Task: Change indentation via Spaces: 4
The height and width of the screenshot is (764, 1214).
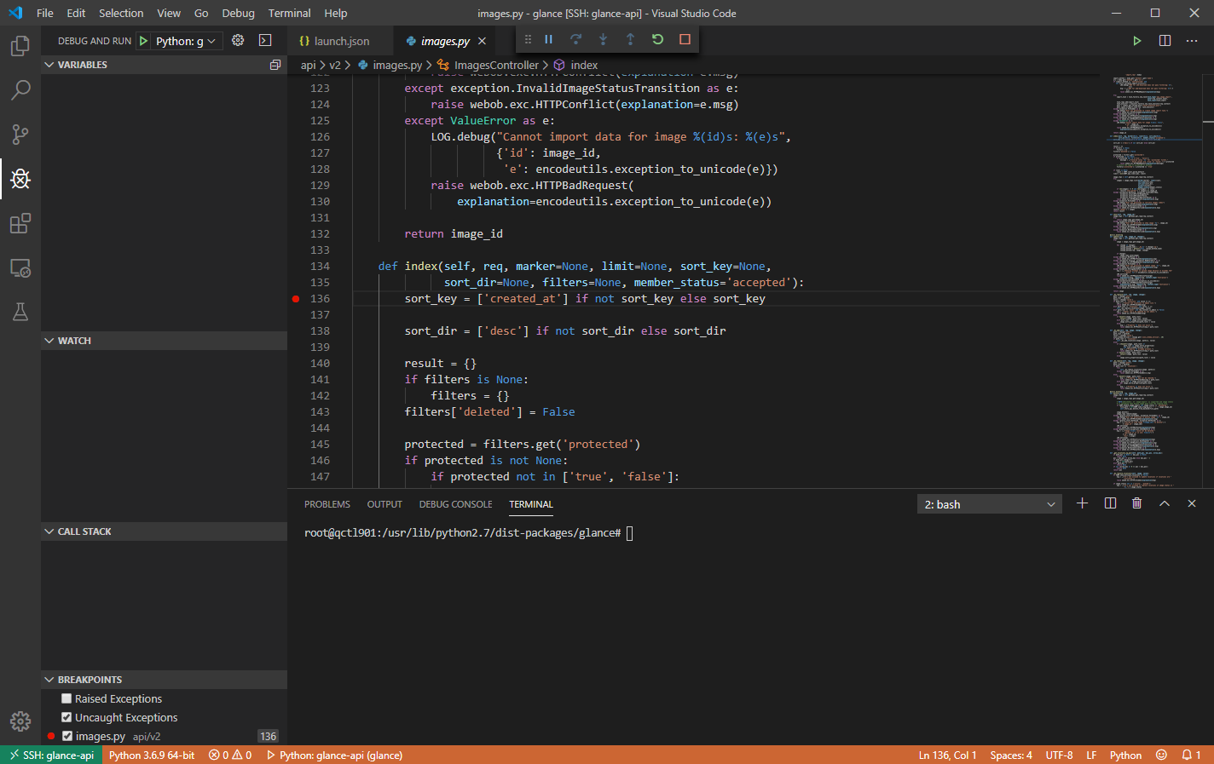Action: pyautogui.click(x=1011, y=755)
